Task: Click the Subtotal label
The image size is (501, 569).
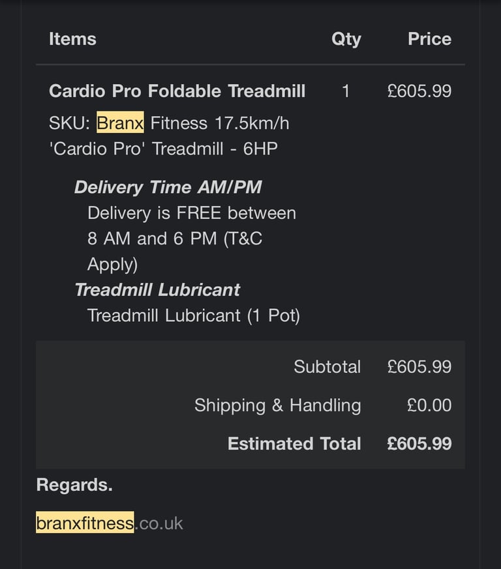Action: pos(327,366)
